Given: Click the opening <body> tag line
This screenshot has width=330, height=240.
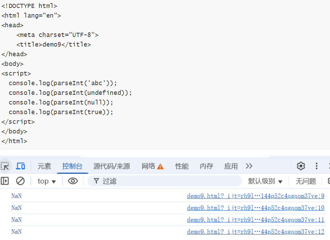Looking at the screenshot, I should click(12, 64).
